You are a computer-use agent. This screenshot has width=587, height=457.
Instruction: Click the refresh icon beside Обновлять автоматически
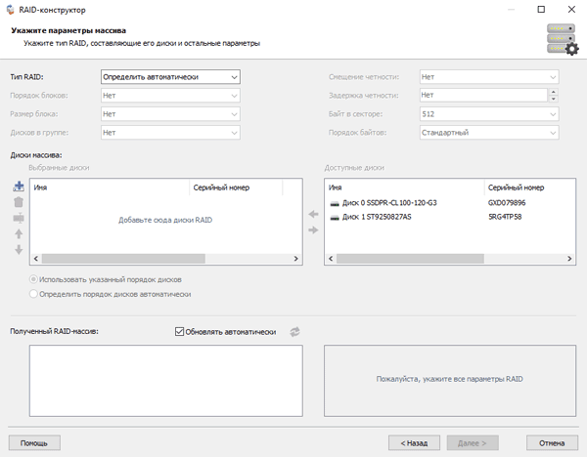(x=294, y=331)
